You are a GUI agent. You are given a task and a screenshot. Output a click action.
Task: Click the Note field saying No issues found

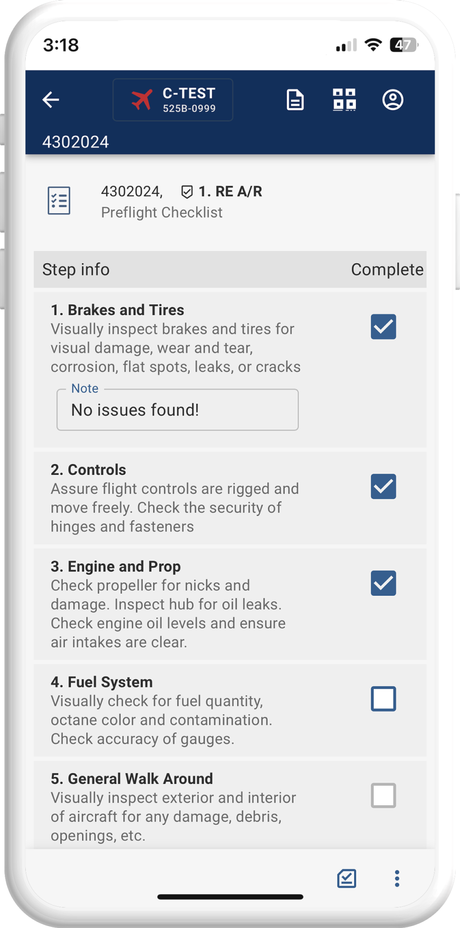177,410
